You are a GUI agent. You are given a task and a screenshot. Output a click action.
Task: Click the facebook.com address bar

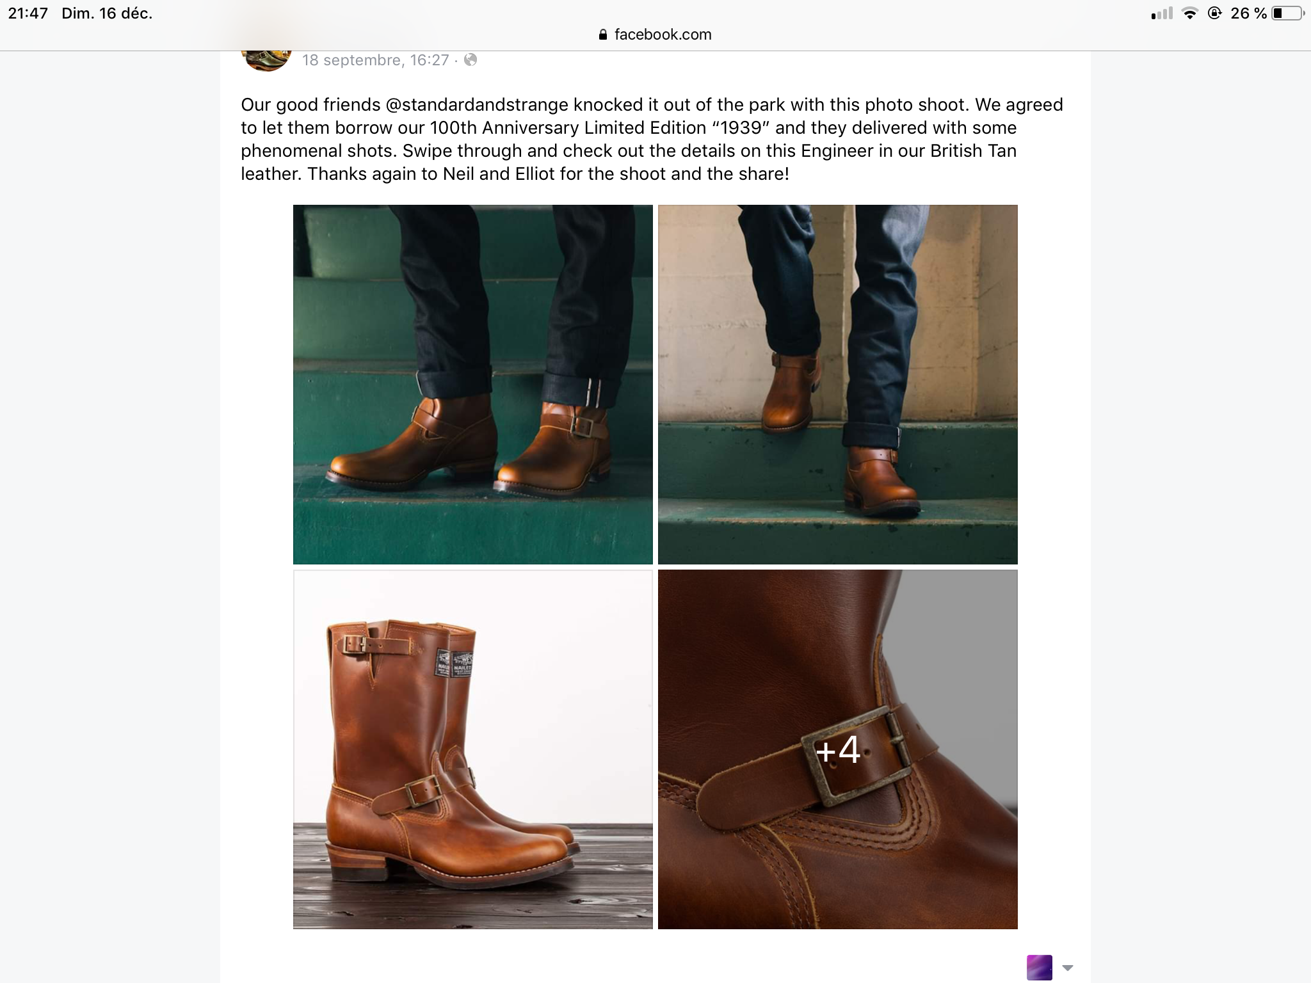coord(655,35)
